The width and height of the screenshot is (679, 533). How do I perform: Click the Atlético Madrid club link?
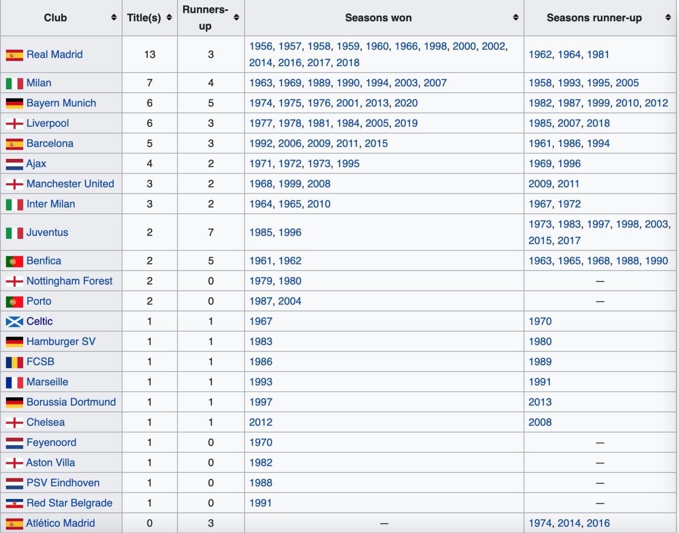coord(60,523)
